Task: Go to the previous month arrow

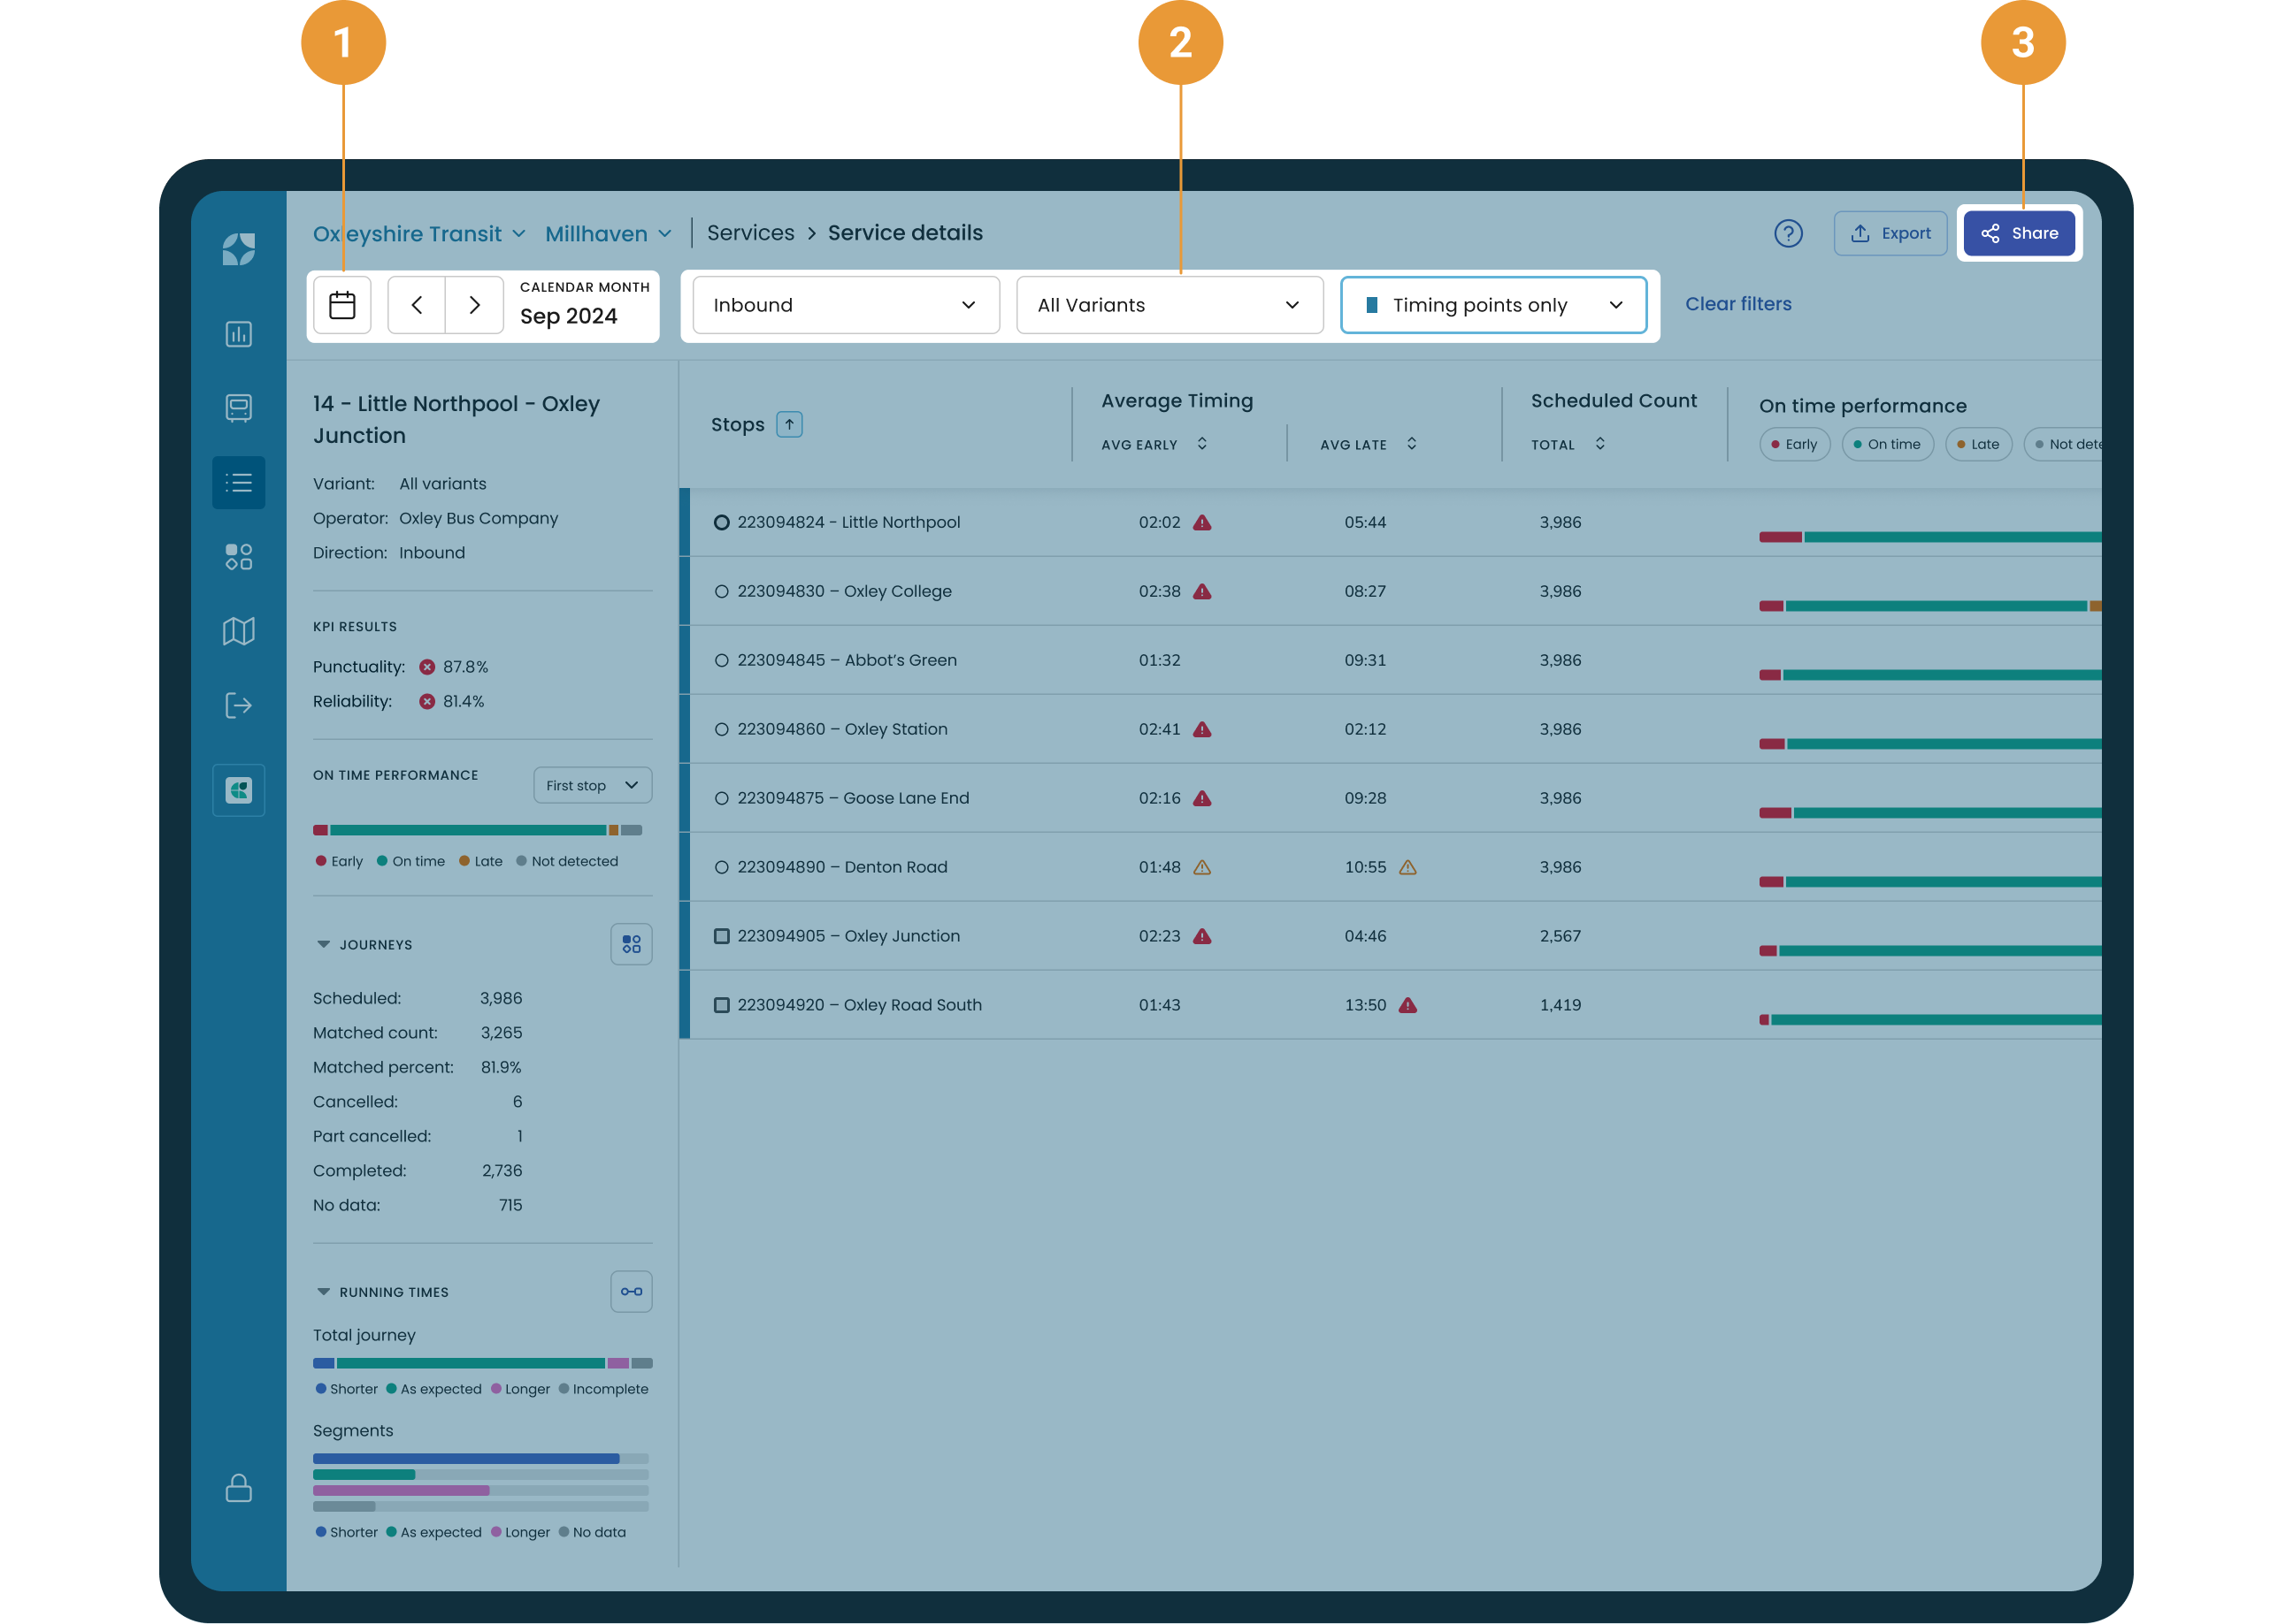Action: (x=418, y=305)
